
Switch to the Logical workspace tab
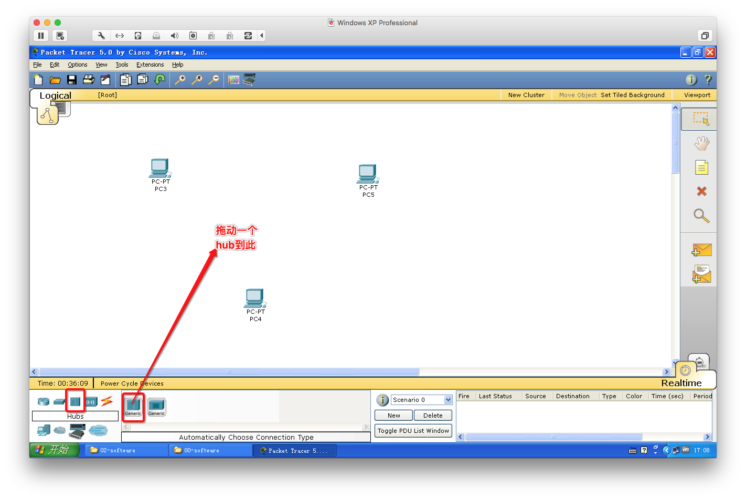point(56,95)
